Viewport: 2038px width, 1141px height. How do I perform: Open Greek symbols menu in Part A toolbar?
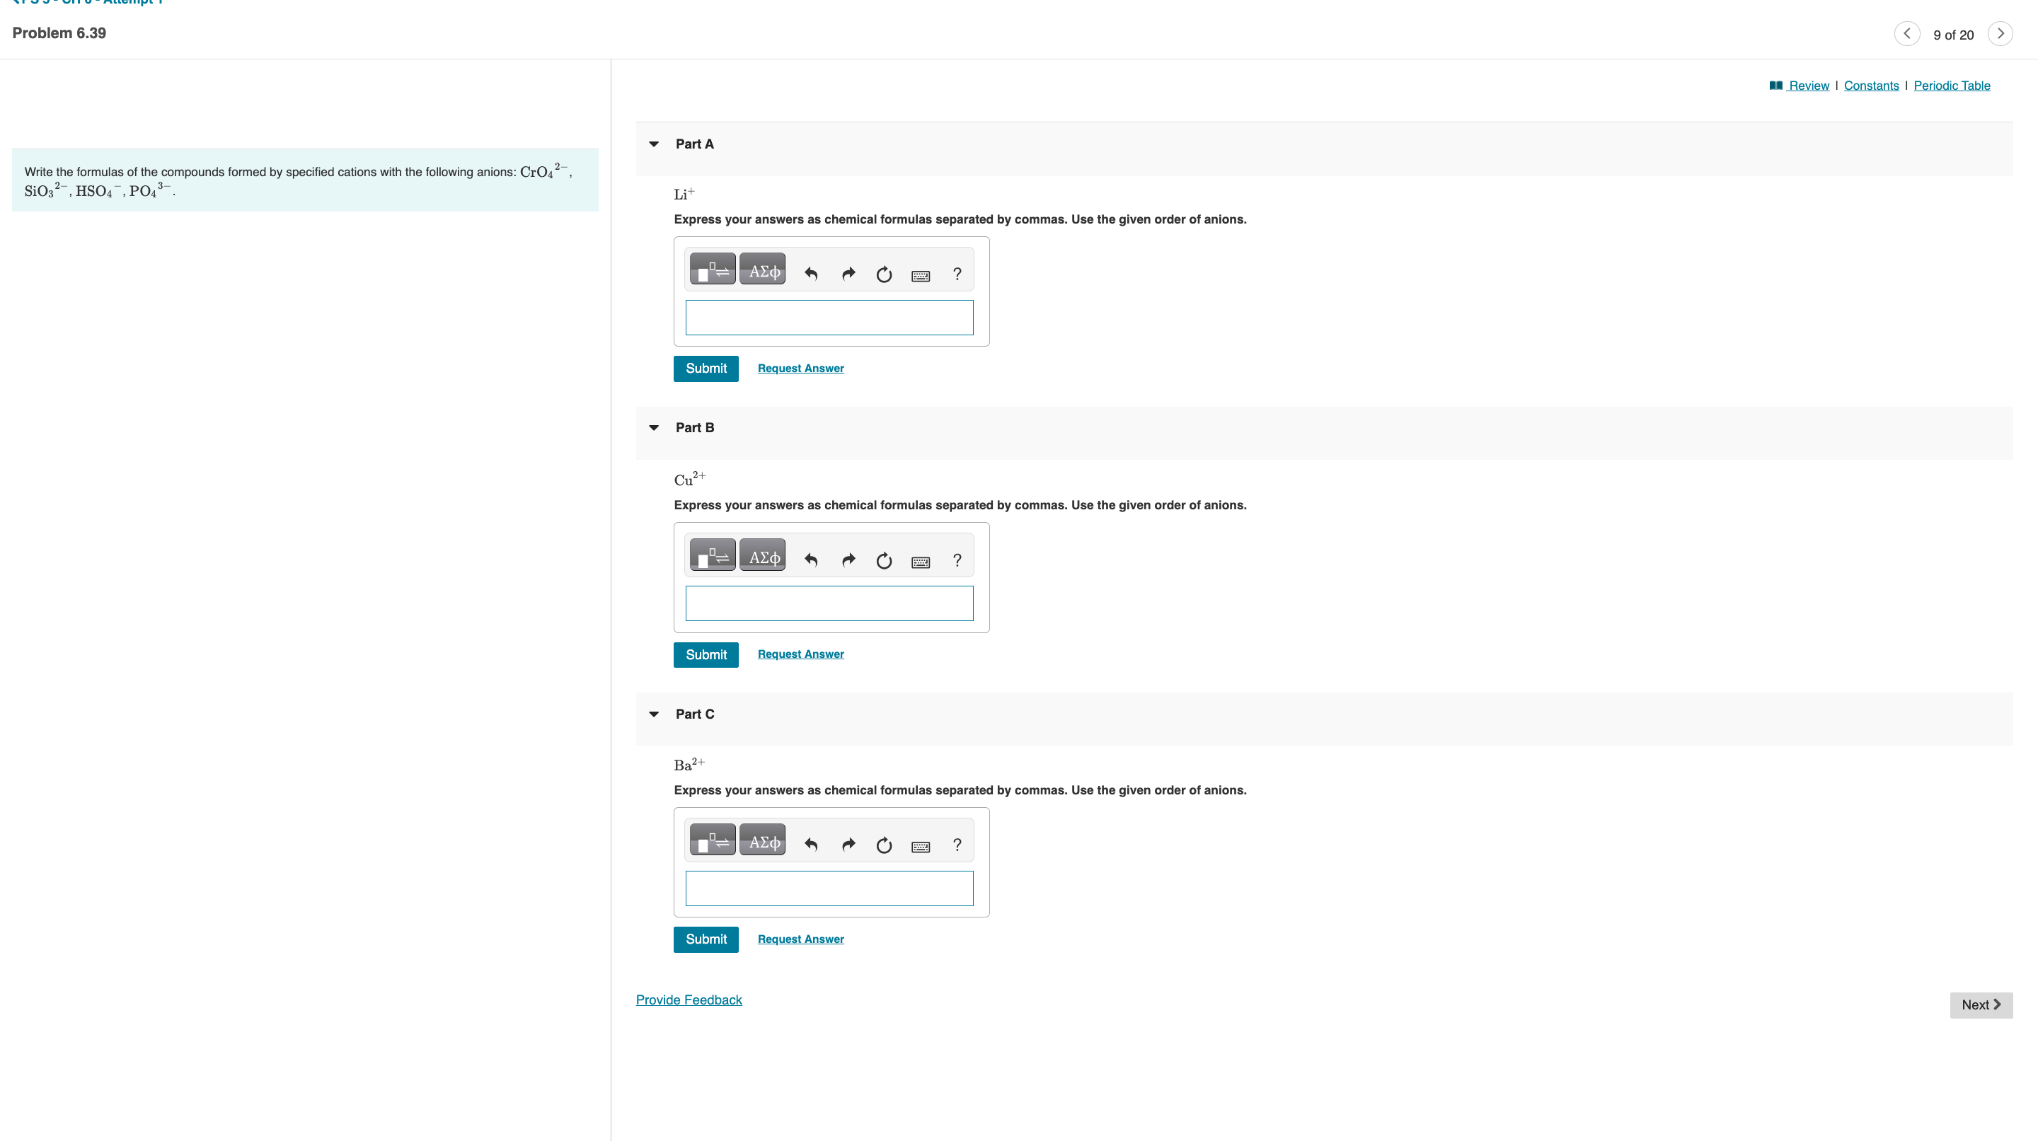click(x=763, y=270)
